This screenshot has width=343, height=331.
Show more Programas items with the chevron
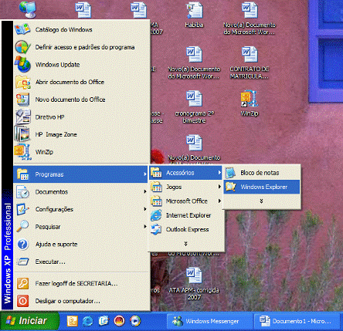pos(185,243)
